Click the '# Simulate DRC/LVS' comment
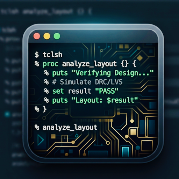Image resolution: width=179 pixels, height=179 pixels. coord(87,82)
